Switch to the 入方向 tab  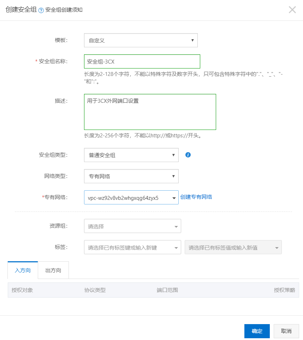tap(23, 270)
